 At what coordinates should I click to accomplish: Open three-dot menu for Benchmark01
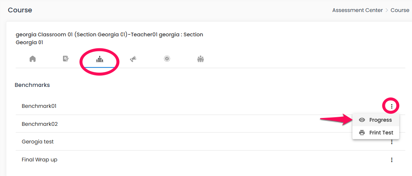tap(392, 106)
